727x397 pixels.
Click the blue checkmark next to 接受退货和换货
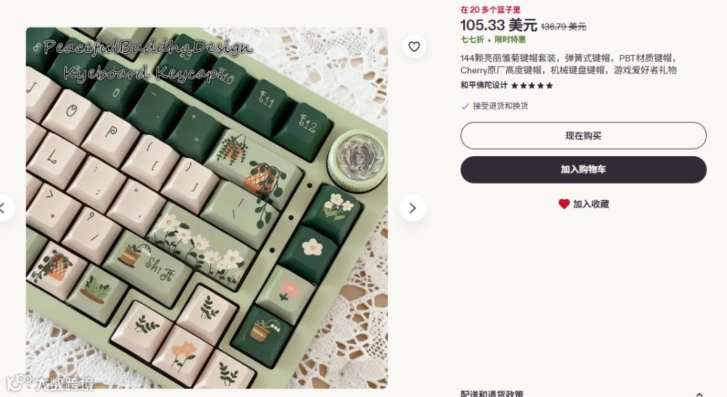click(x=465, y=106)
